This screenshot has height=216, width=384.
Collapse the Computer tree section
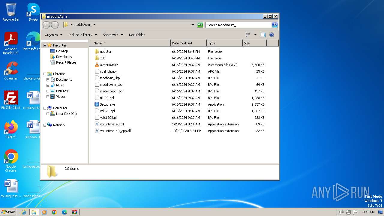click(x=45, y=108)
